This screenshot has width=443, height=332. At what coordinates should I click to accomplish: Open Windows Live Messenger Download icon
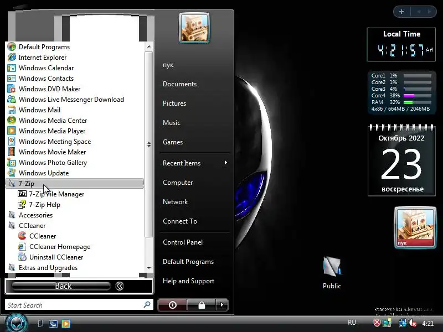coord(12,100)
